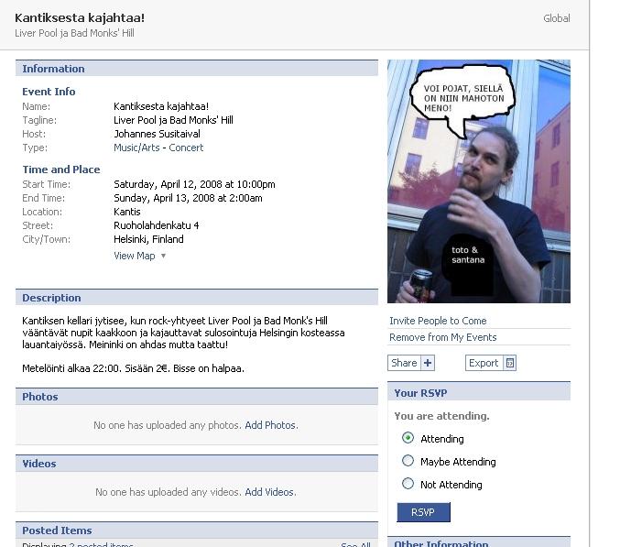This screenshot has width=620, height=547.
Task: Click the event title Kantiksesta kajahtaa! heading
Action: tap(80, 17)
